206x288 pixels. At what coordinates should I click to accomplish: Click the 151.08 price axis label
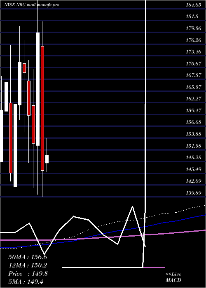point(193,146)
